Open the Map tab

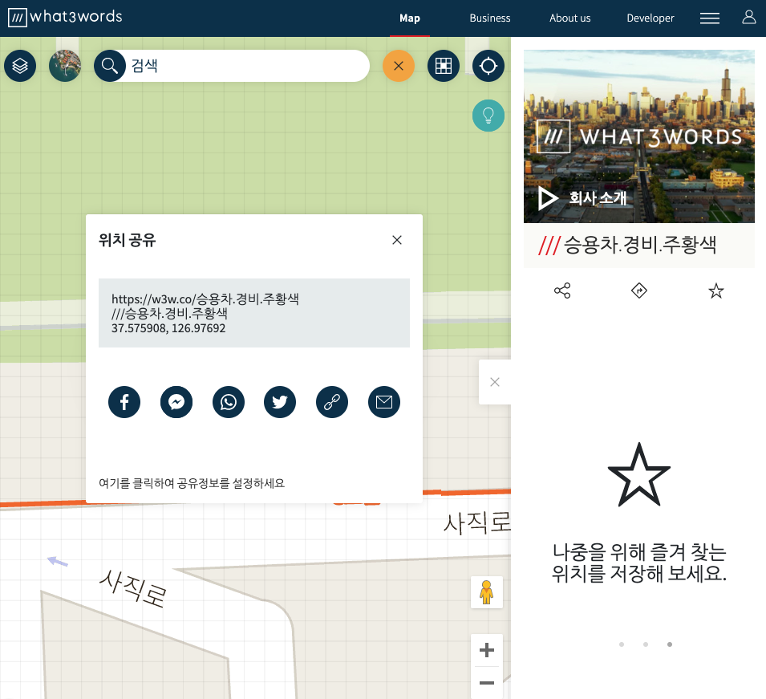[410, 18]
